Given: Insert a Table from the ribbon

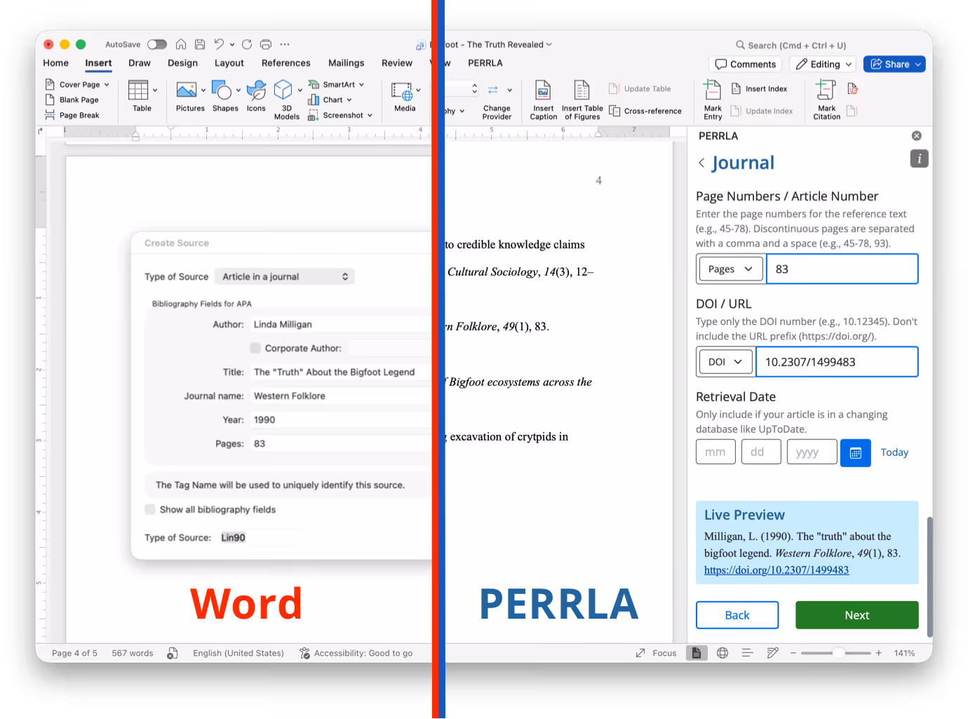Looking at the screenshot, I should pos(142,96).
